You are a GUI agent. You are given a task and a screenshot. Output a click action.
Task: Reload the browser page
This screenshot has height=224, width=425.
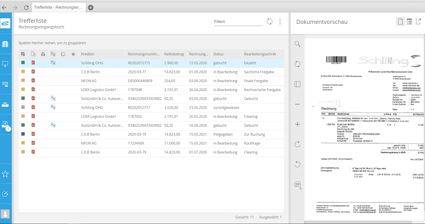click(x=26, y=8)
